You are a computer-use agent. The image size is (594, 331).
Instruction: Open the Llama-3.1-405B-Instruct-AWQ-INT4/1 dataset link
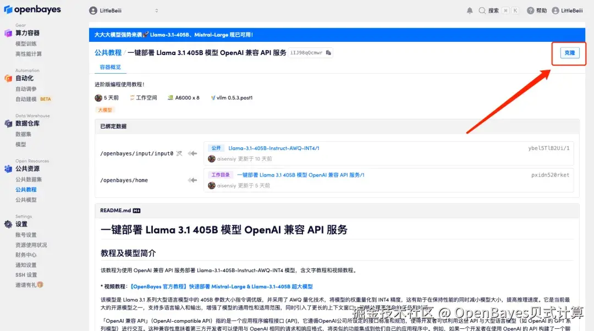274,148
